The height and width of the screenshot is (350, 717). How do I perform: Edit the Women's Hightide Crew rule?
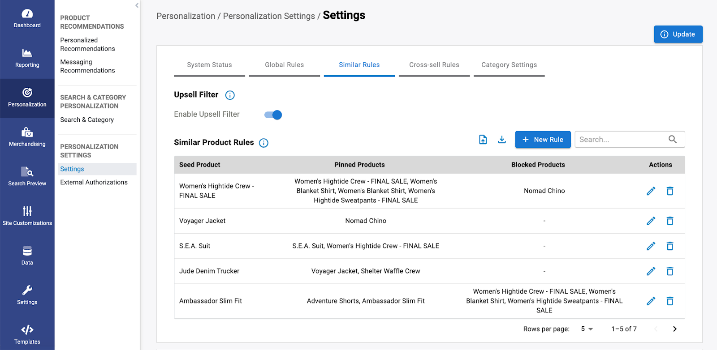click(x=651, y=191)
